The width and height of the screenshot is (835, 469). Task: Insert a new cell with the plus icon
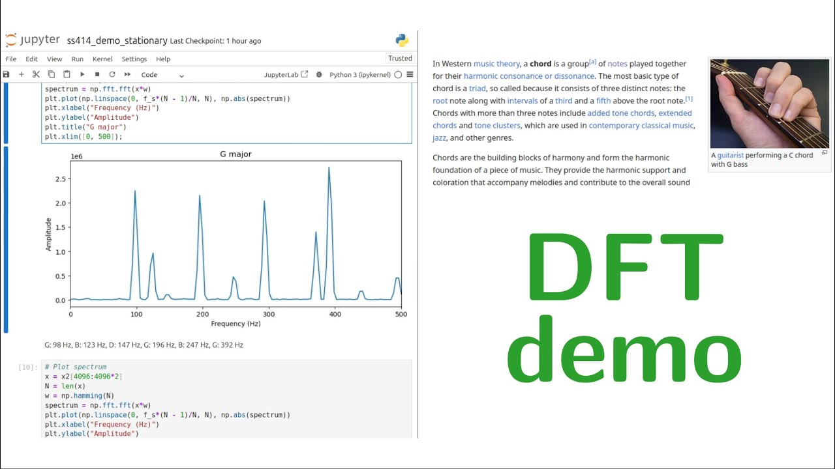point(22,75)
